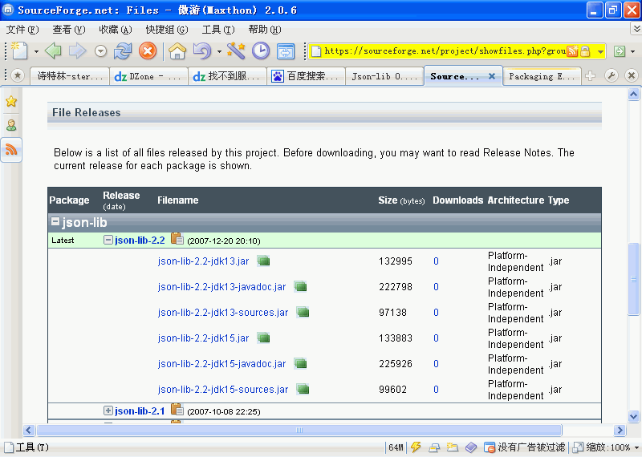The width and height of the screenshot is (642, 457).
Task: Click the horizontal scrollbar thumb
Action: point(299,430)
